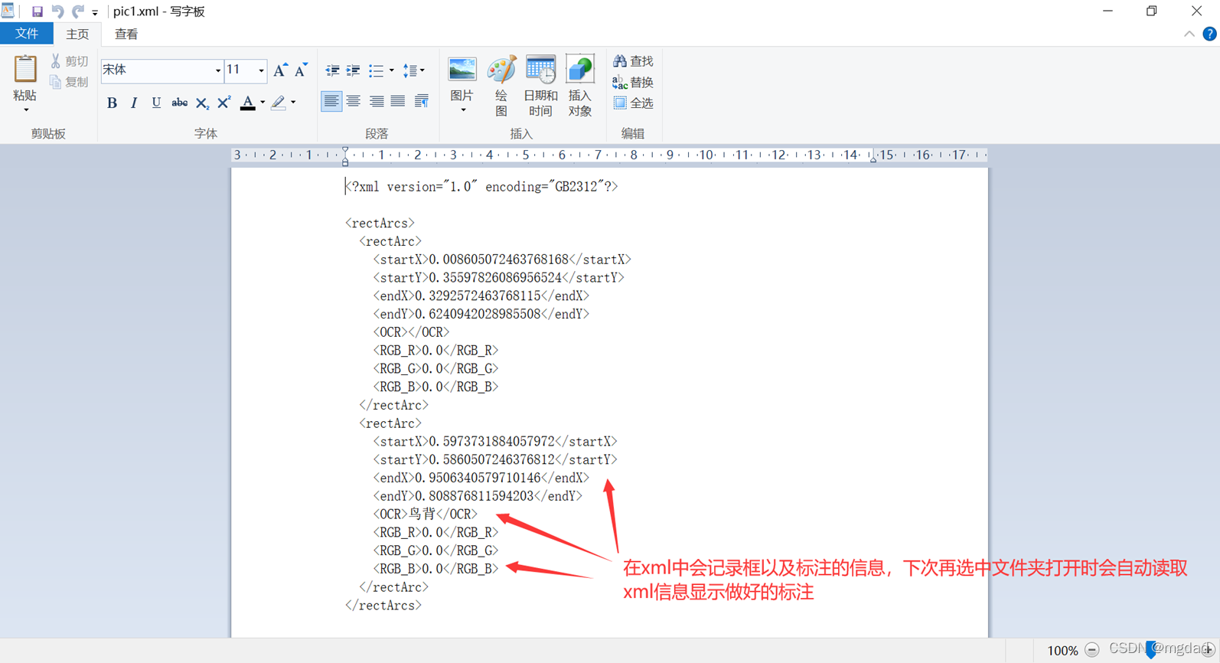Align text to the right
This screenshot has width=1220, height=663.
coord(377,101)
